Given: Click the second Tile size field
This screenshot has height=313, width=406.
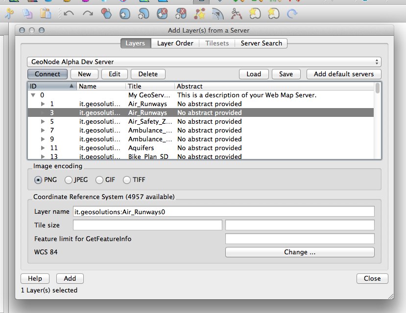Looking at the screenshot, I should (x=300, y=225).
